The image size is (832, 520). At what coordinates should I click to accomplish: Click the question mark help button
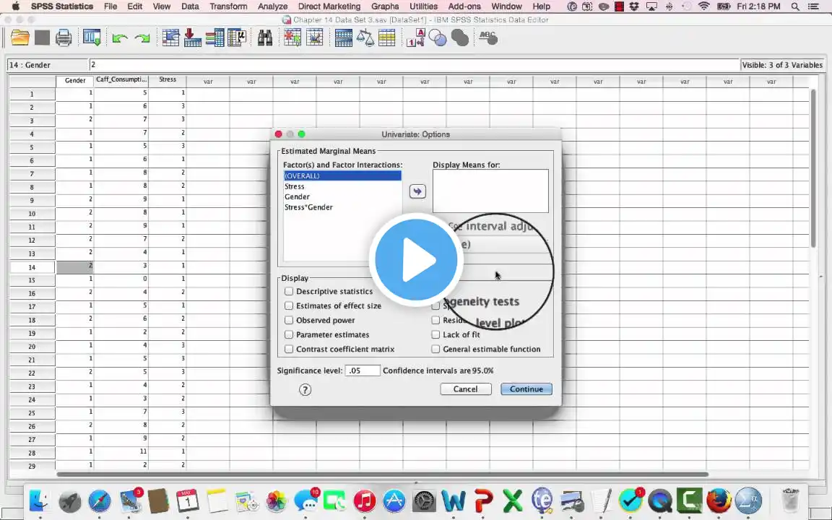[305, 390]
